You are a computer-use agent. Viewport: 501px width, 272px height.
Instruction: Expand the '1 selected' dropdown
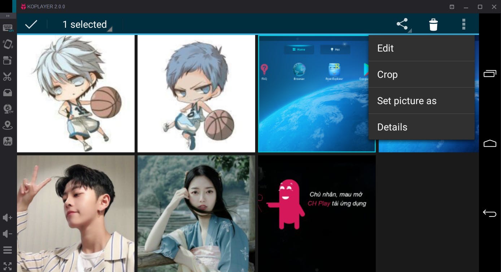(x=87, y=24)
